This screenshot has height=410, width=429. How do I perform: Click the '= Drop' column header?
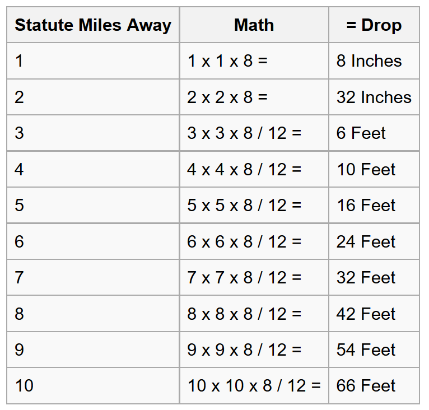coord(374,25)
